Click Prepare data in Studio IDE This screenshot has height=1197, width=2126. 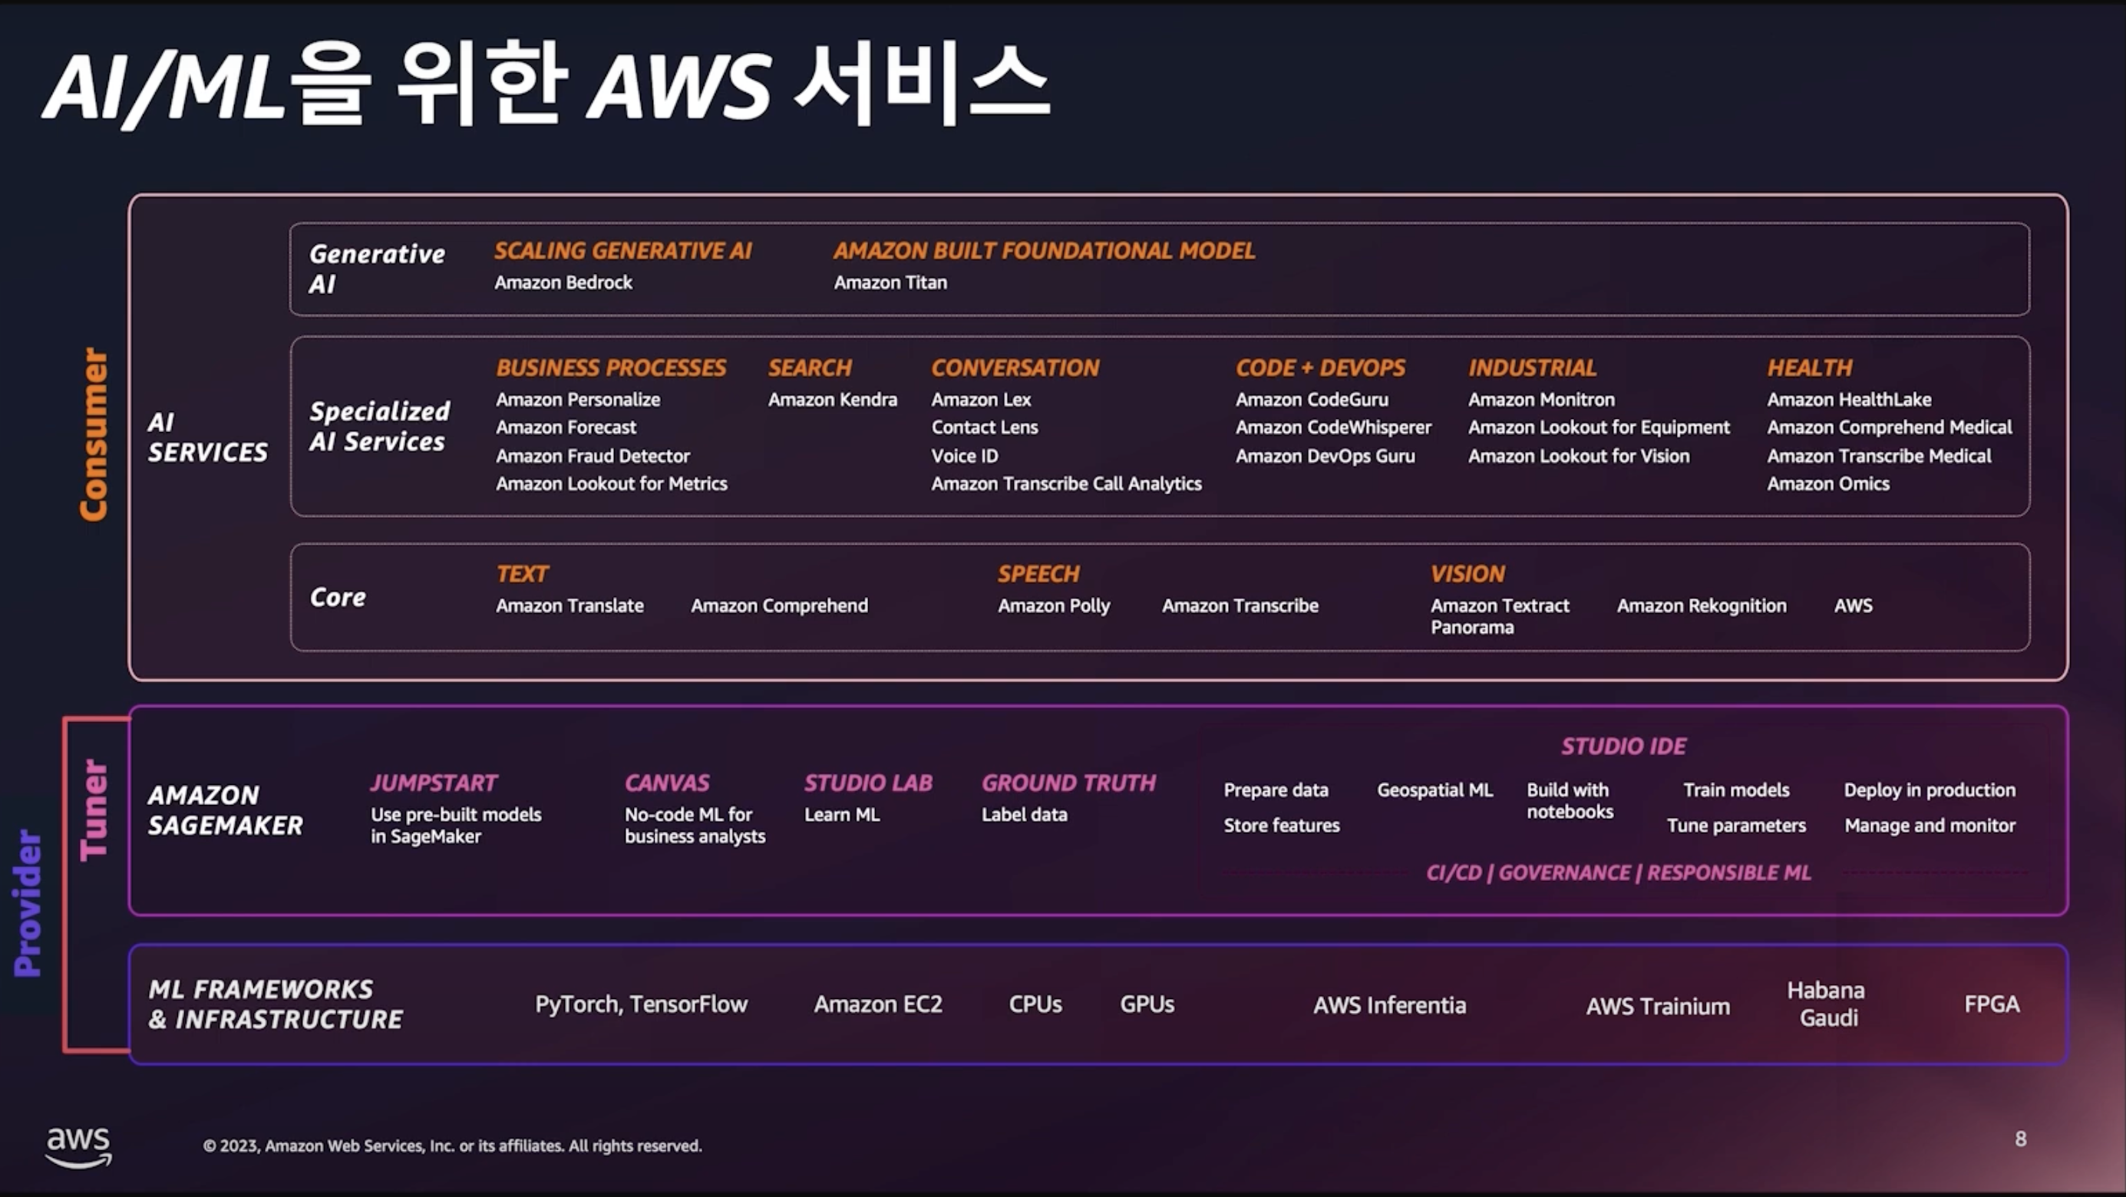pyautogui.click(x=1276, y=790)
